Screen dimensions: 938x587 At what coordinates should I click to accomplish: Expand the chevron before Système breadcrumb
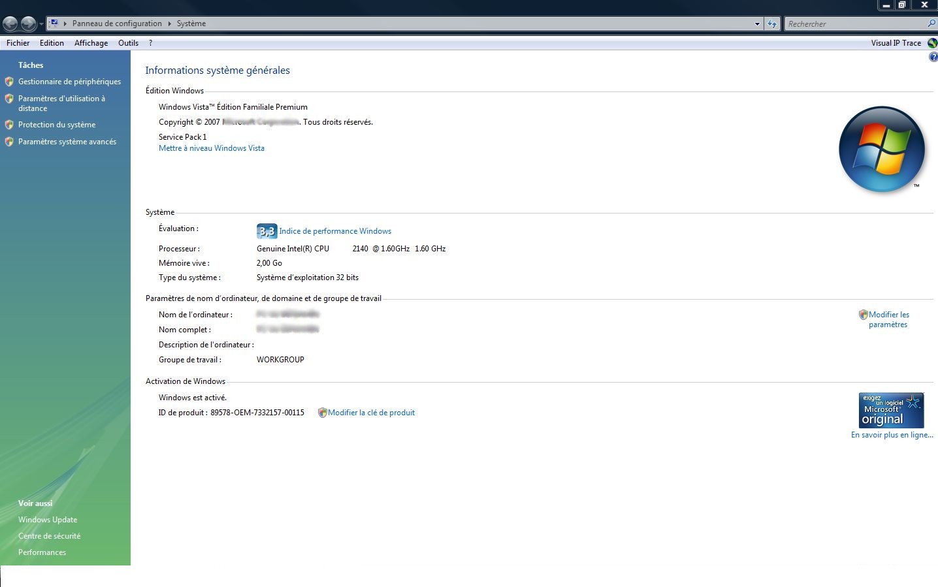click(170, 24)
